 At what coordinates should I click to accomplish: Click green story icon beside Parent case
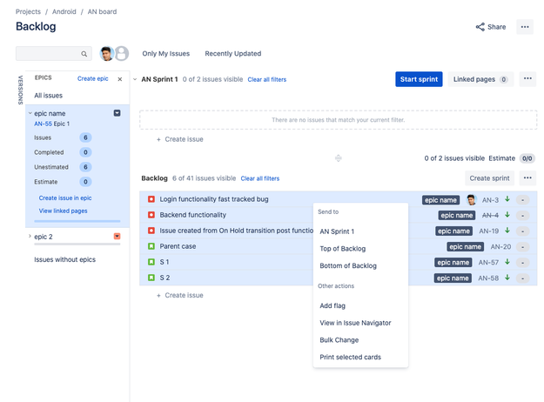pos(151,246)
